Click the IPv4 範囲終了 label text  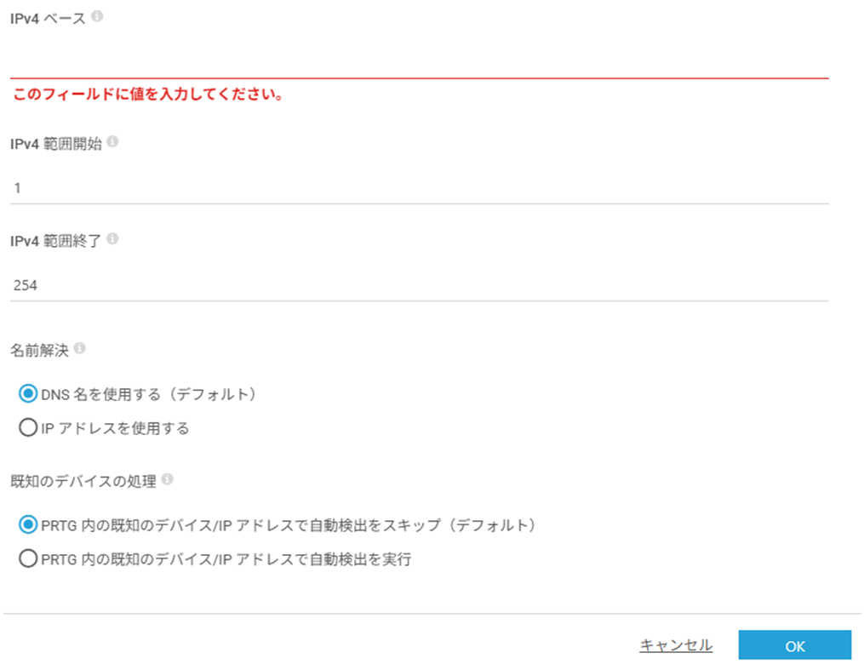[x=56, y=240]
